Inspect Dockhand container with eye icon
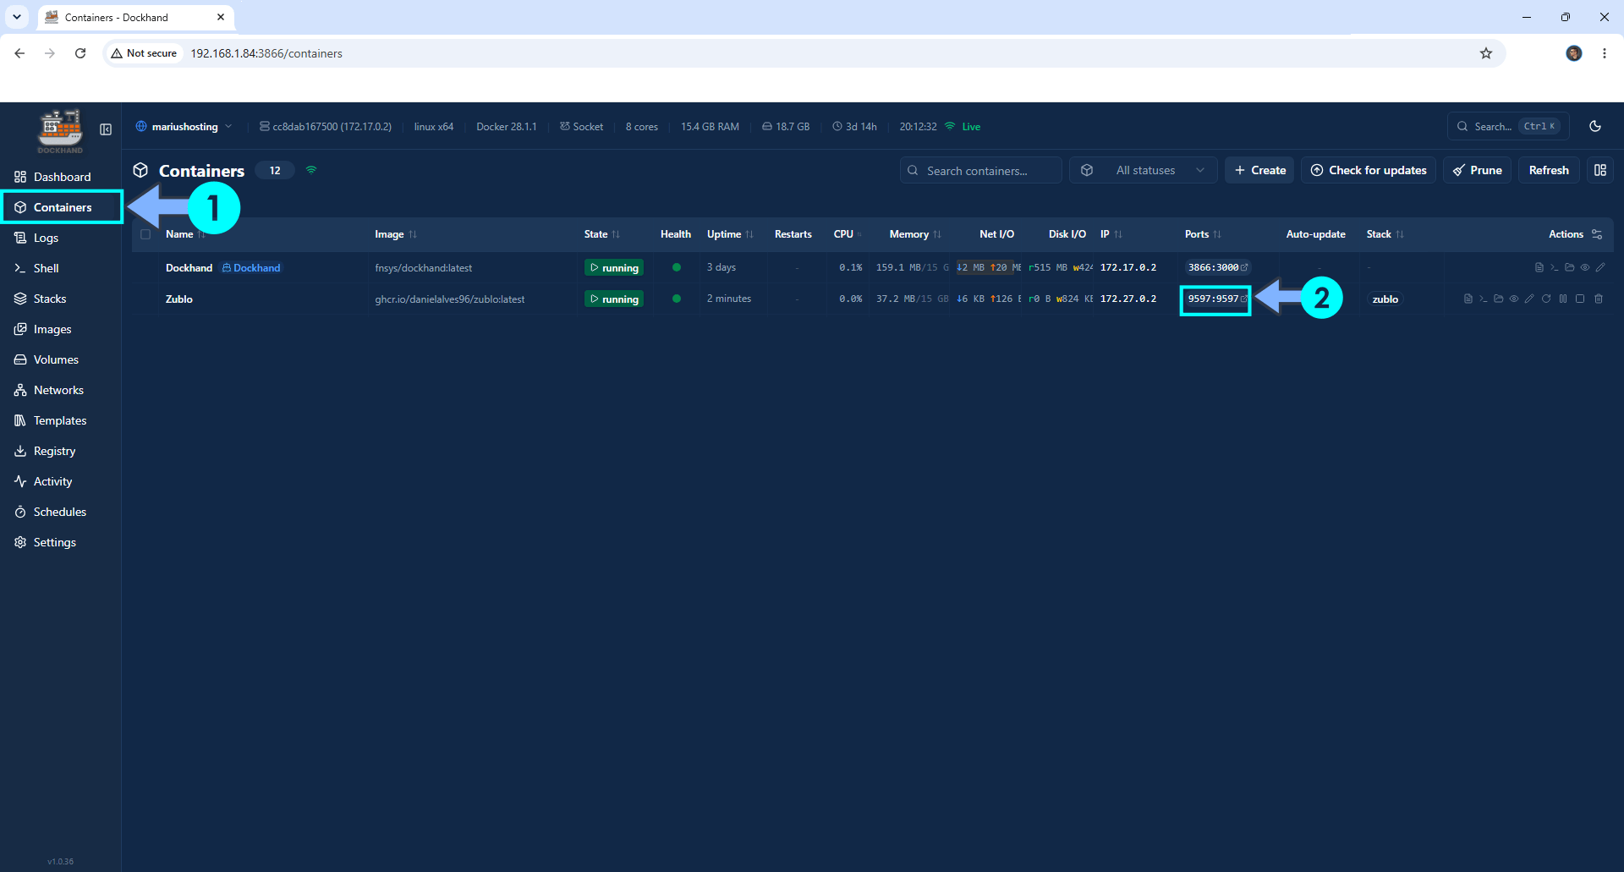Viewport: 1624px width, 872px height. coord(1585,267)
